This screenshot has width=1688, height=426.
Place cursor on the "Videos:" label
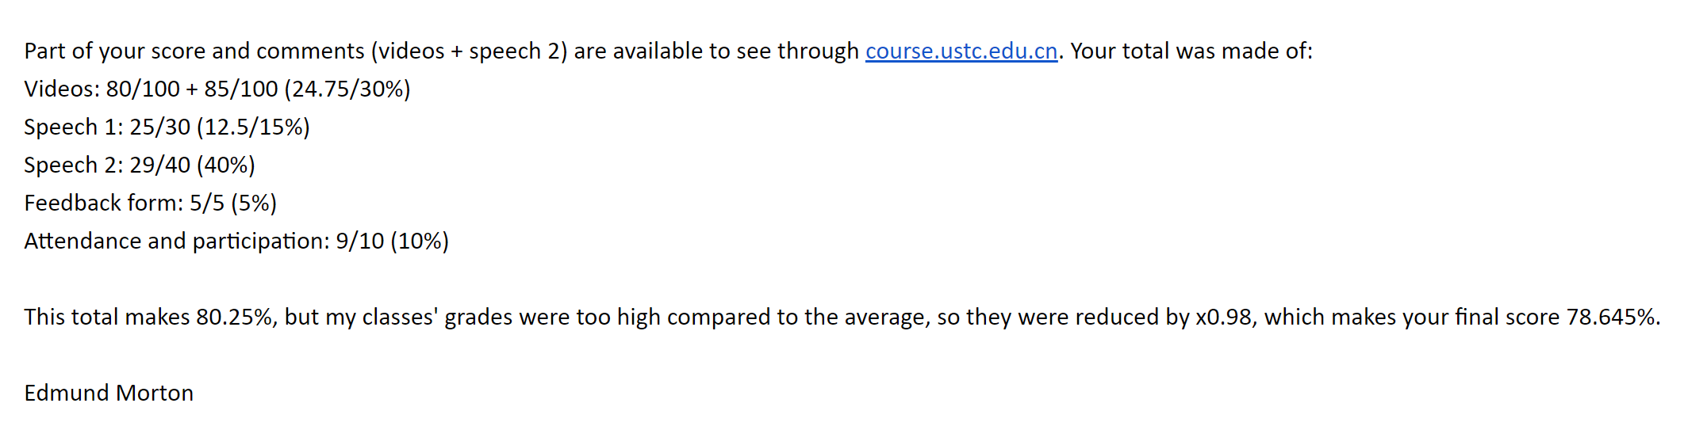tap(61, 89)
